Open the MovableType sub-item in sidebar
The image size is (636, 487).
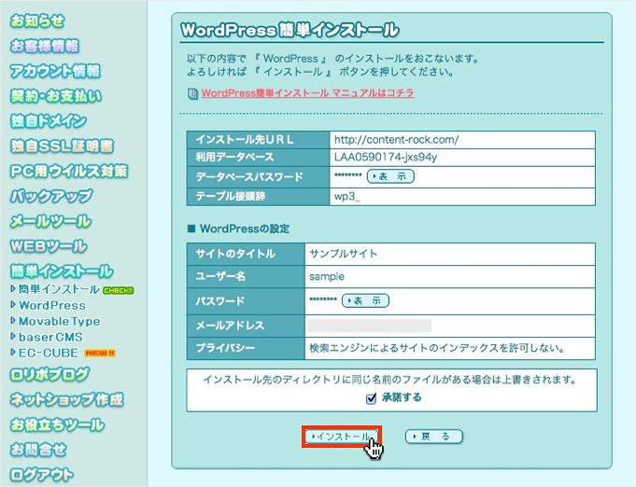pos(59,321)
